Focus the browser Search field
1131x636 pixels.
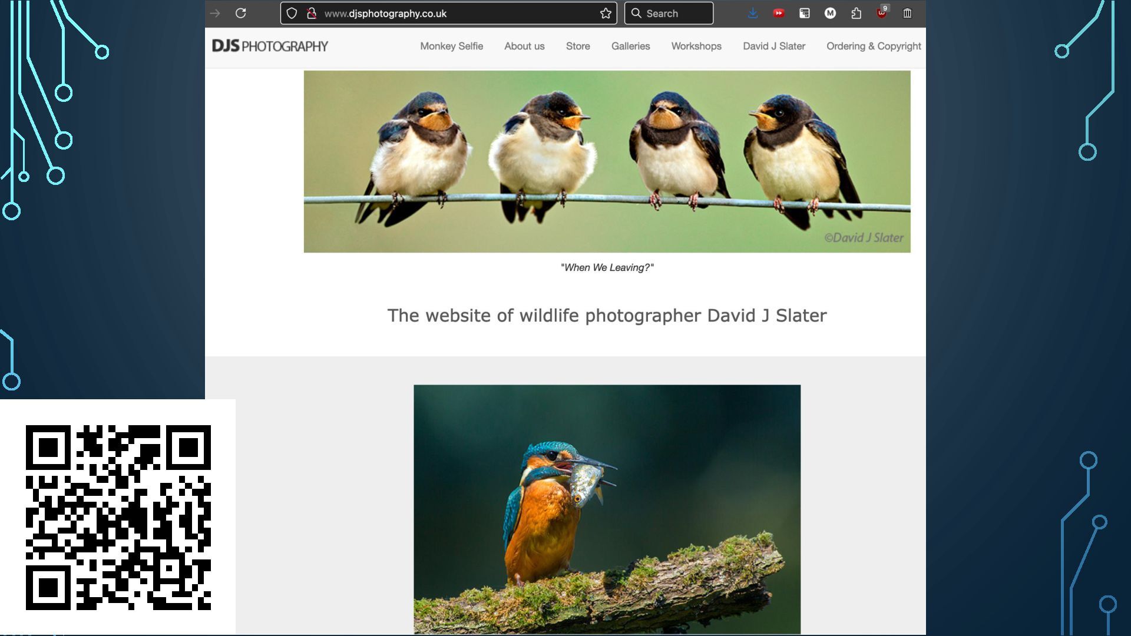(669, 13)
